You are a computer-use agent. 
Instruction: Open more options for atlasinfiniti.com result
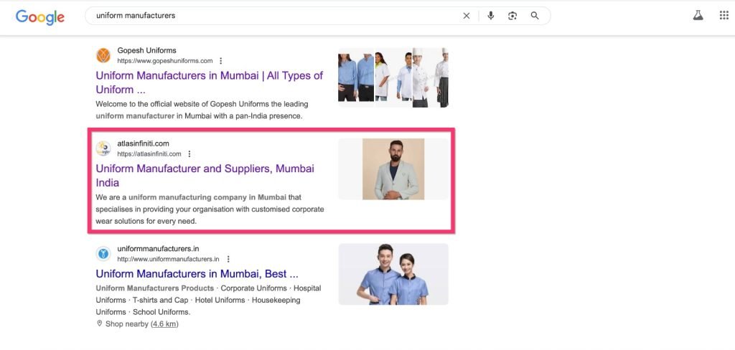pos(189,154)
